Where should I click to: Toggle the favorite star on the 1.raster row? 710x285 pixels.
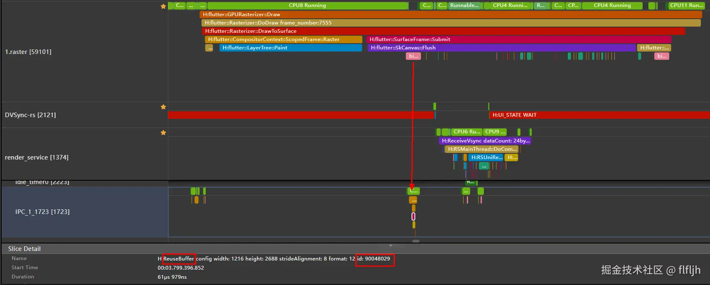tap(163, 6)
